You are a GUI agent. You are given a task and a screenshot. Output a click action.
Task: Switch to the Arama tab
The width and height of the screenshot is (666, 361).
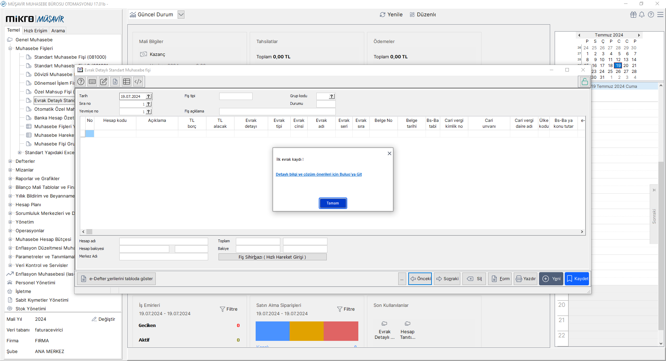[x=58, y=31]
